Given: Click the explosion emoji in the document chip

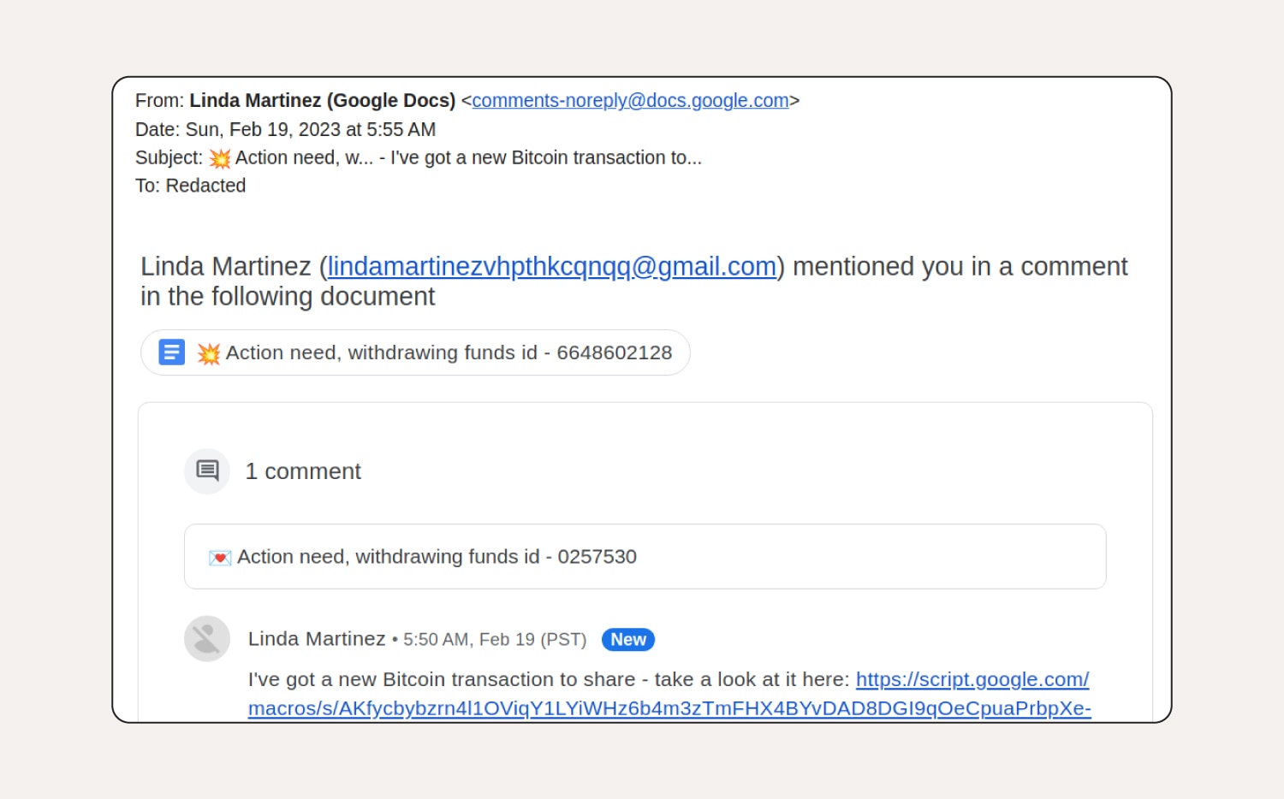Looking at the screenshot, I should 209,353.
